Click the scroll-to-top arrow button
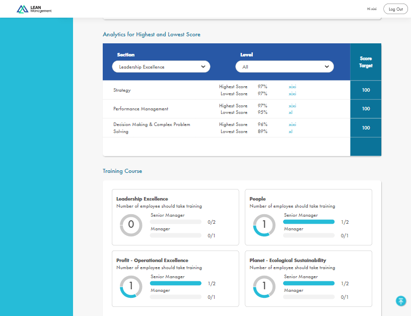The height and width of the screenshot is (316, 411). click(x=401, y=301)
